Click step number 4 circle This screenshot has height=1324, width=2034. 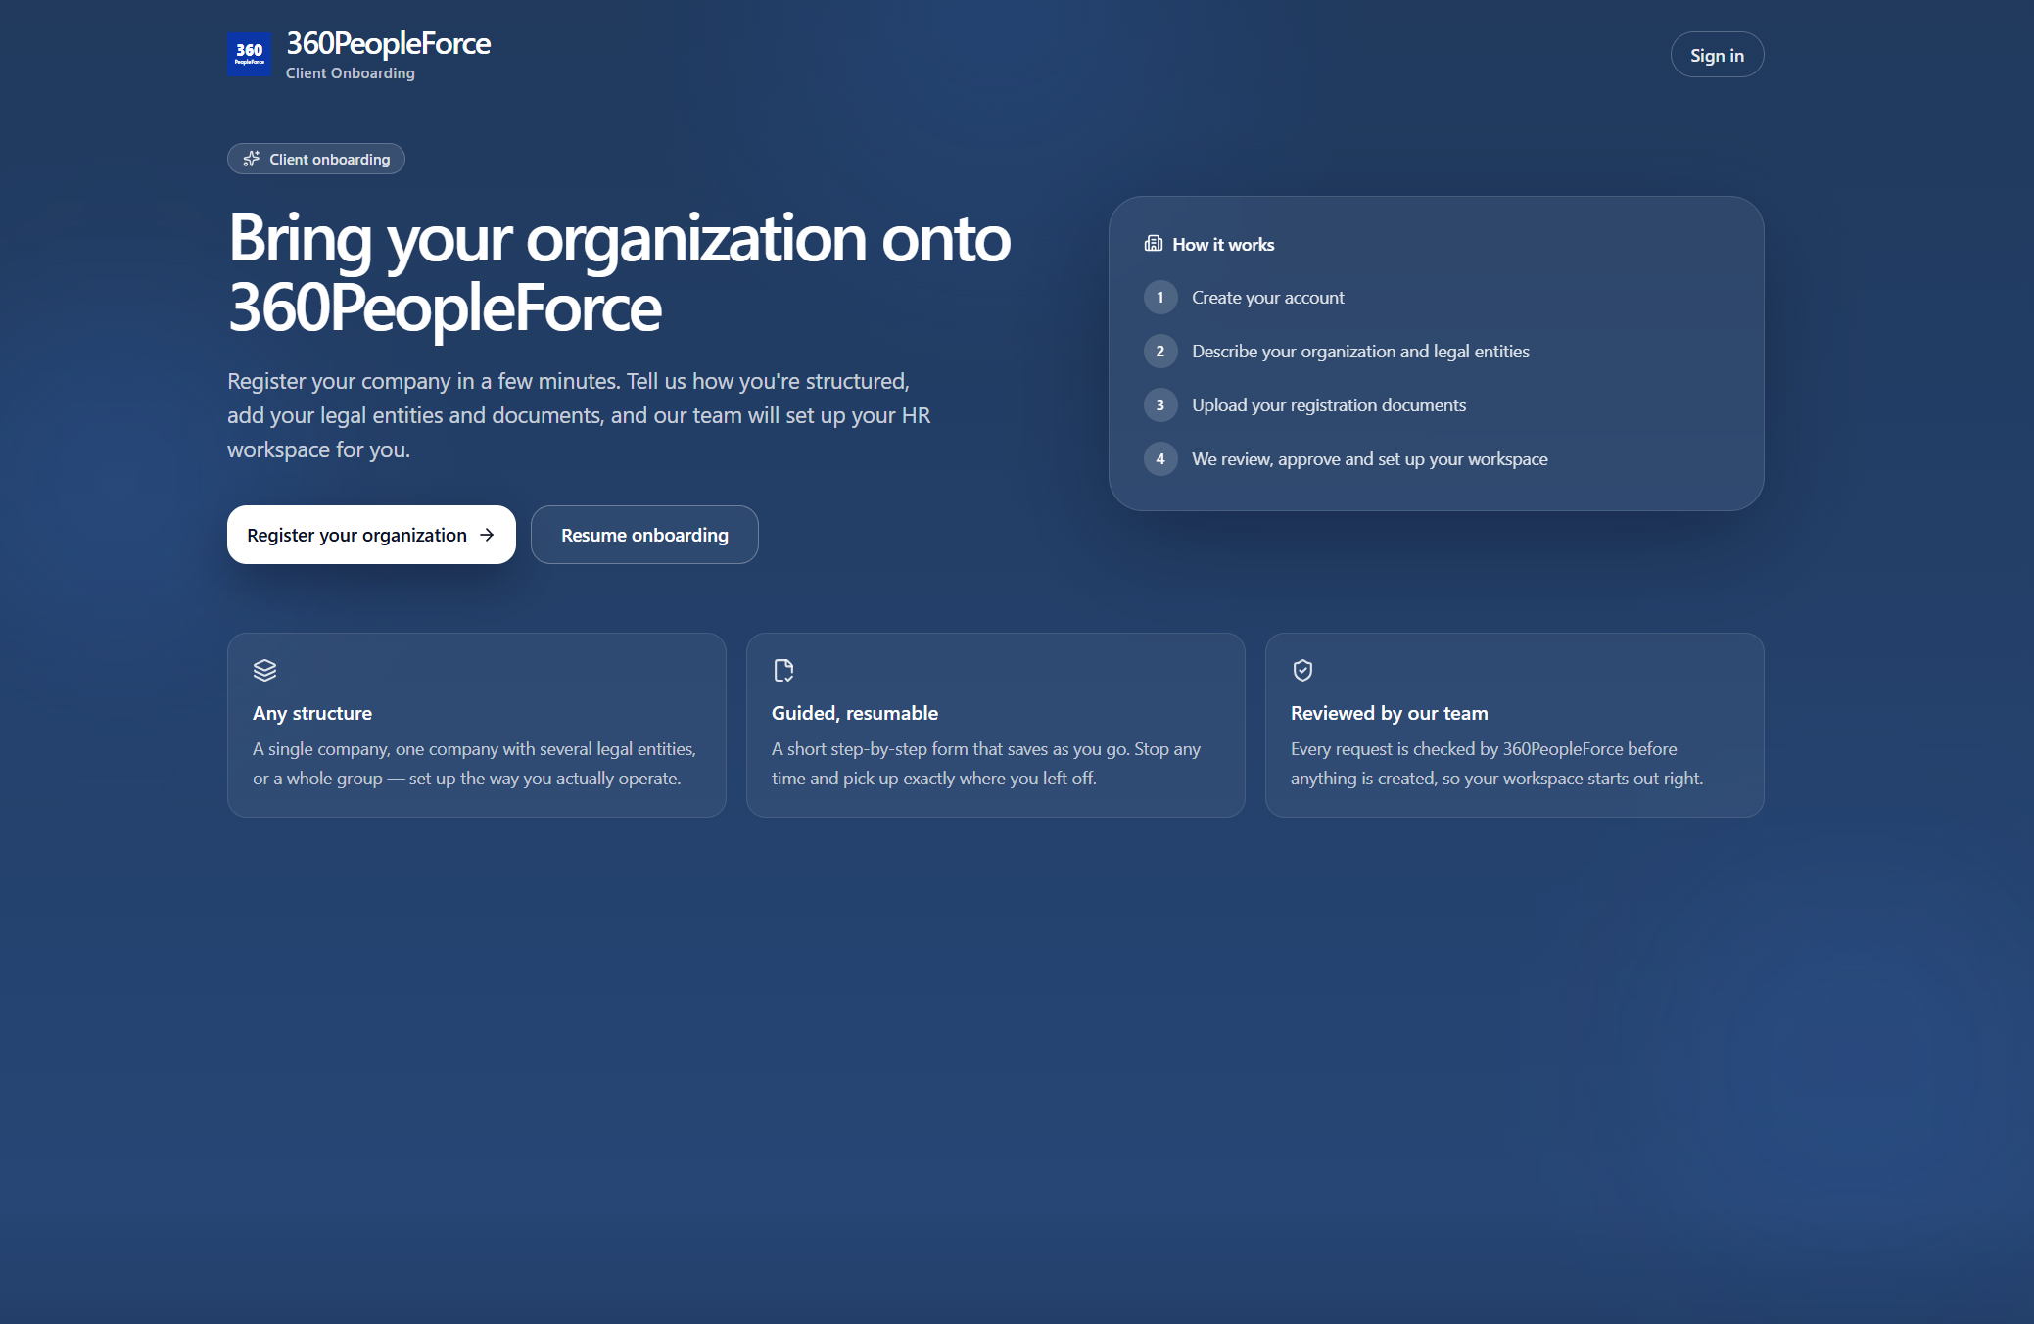(1160, 459)
